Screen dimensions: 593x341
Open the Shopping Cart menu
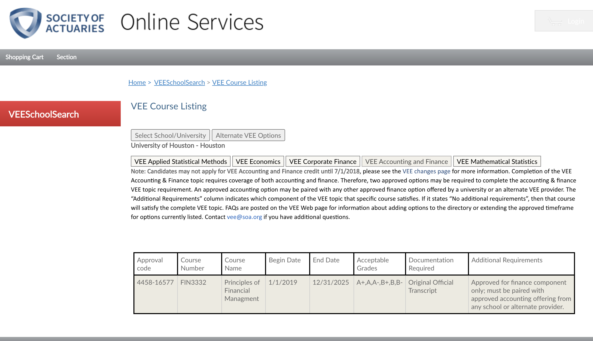(x=24, y=57)
